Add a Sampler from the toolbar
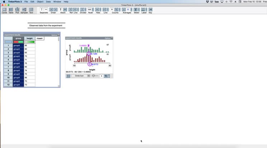267x148 pixels. pos(24,10)
